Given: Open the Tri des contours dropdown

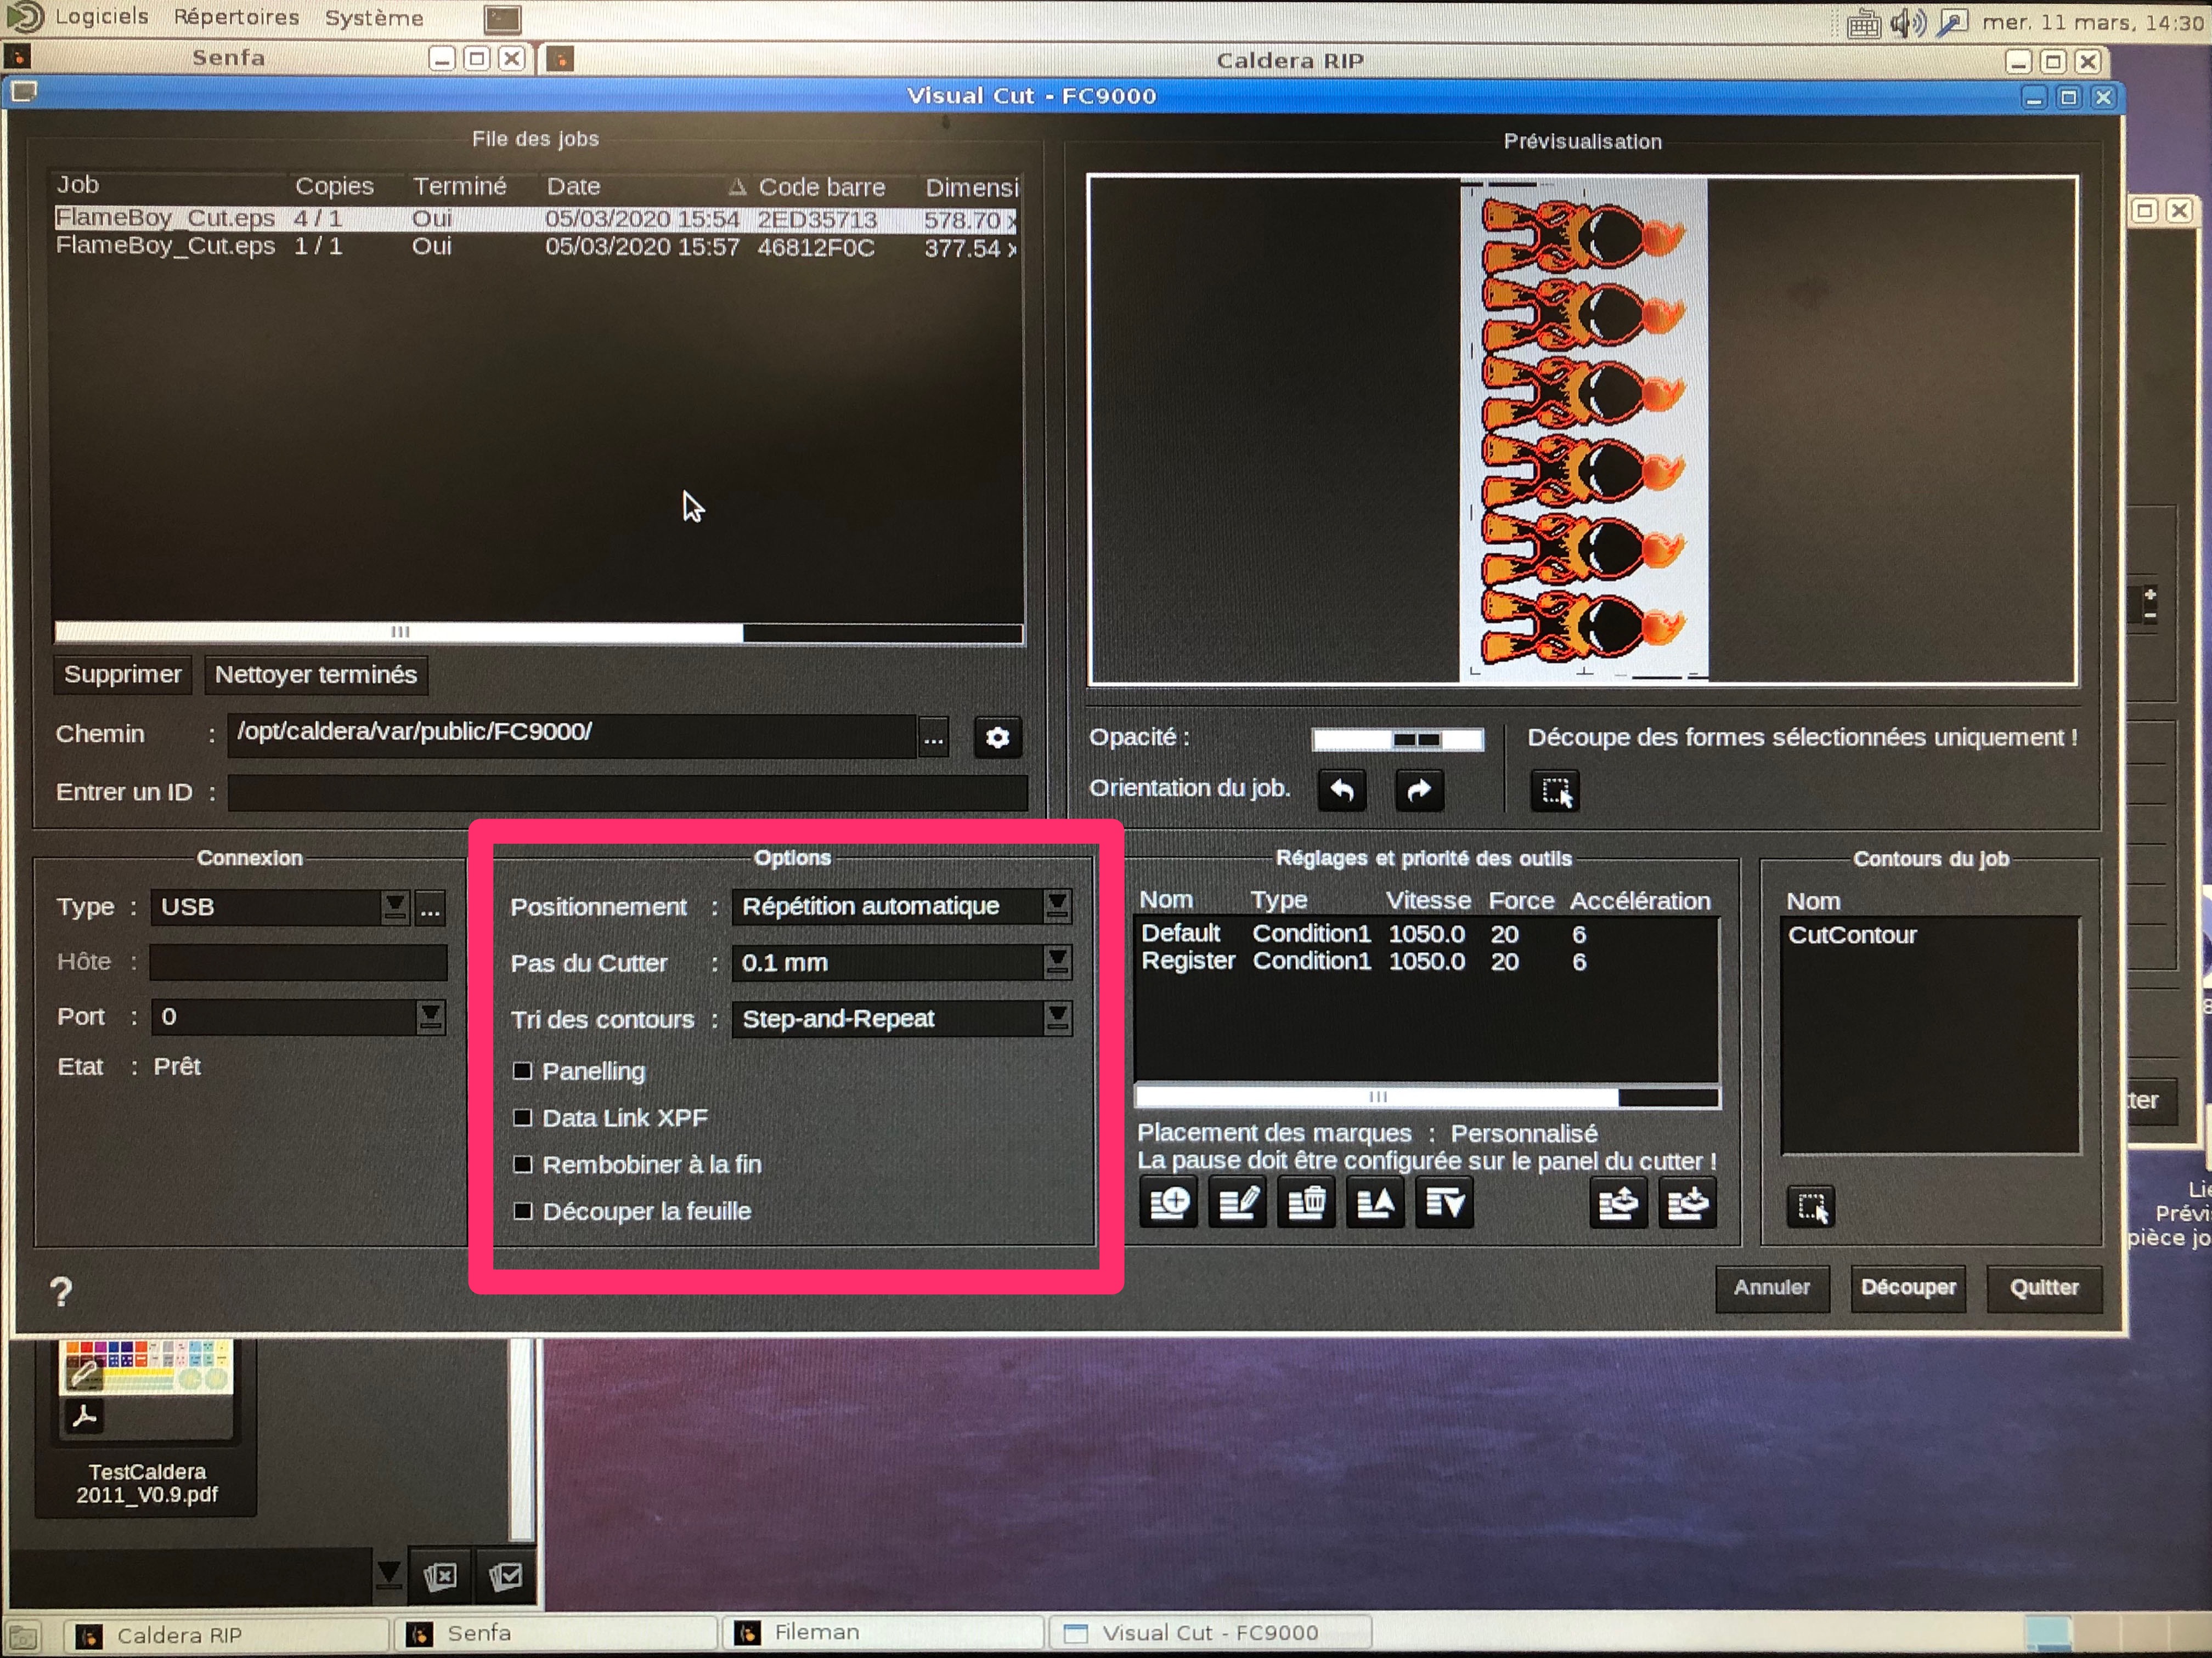Looking at the screenshot, I should tap(1057, 1018).
